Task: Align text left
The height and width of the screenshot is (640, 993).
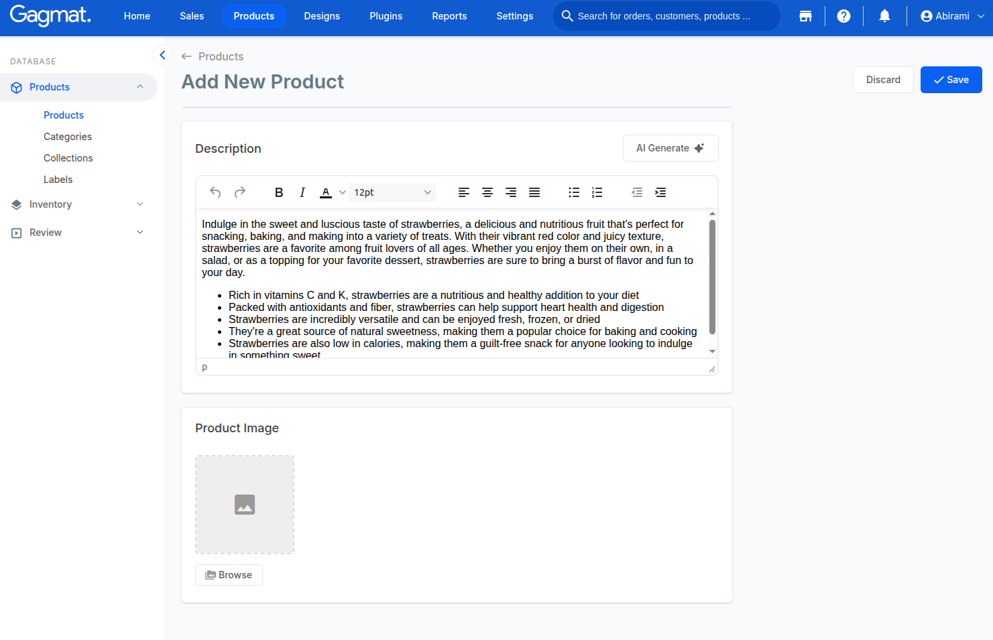Action: coord(464,192)
